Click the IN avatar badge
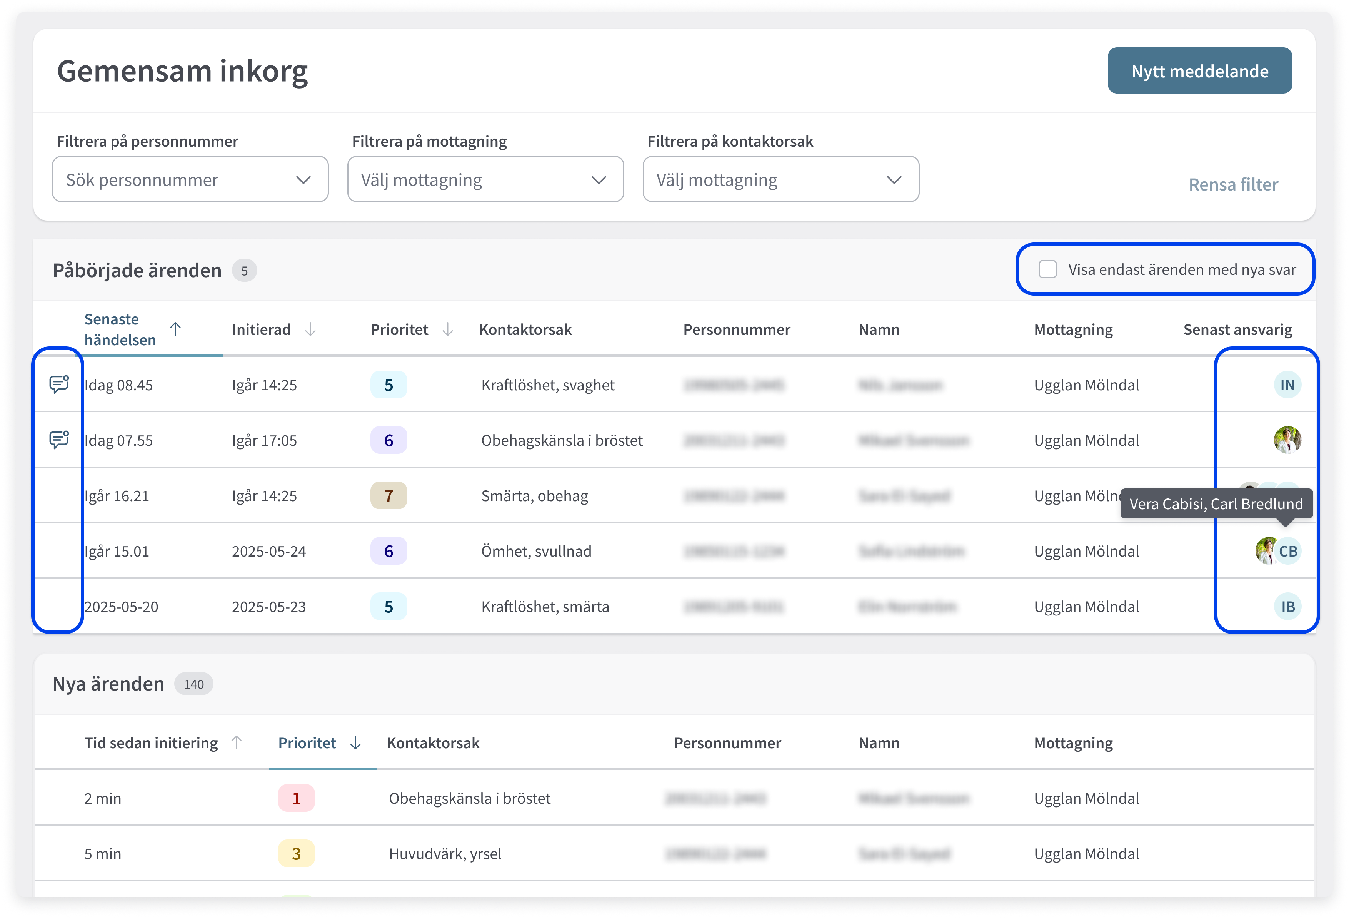The image size is (1349, 918). click(1287, 385)
